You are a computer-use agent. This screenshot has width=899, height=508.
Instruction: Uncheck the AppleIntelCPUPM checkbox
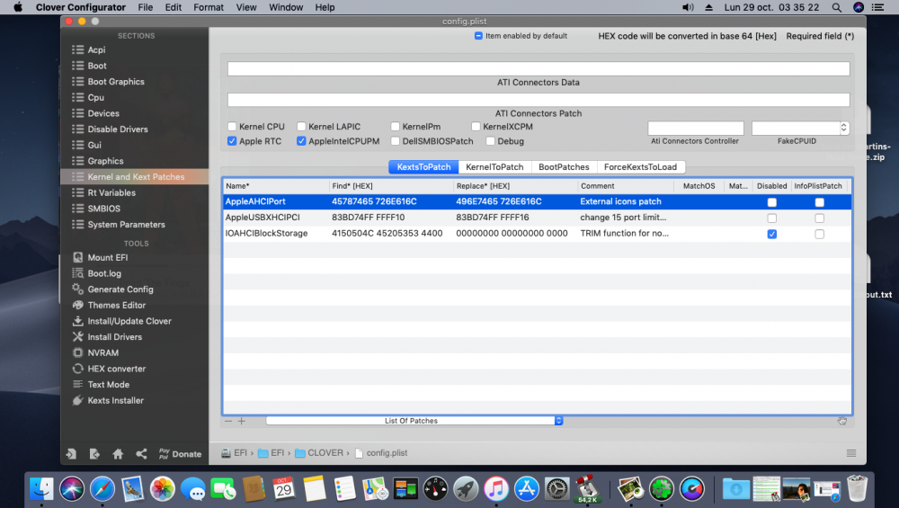[301, 141]
